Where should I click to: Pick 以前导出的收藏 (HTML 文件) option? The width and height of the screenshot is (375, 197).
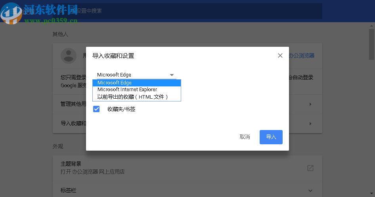click(136, 97)
